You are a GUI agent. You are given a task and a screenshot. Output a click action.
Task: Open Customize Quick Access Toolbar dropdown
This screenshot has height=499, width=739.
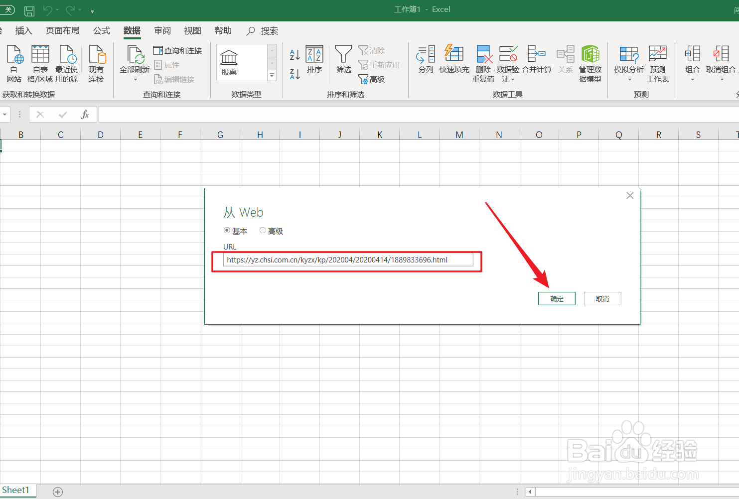pos(92,11)
